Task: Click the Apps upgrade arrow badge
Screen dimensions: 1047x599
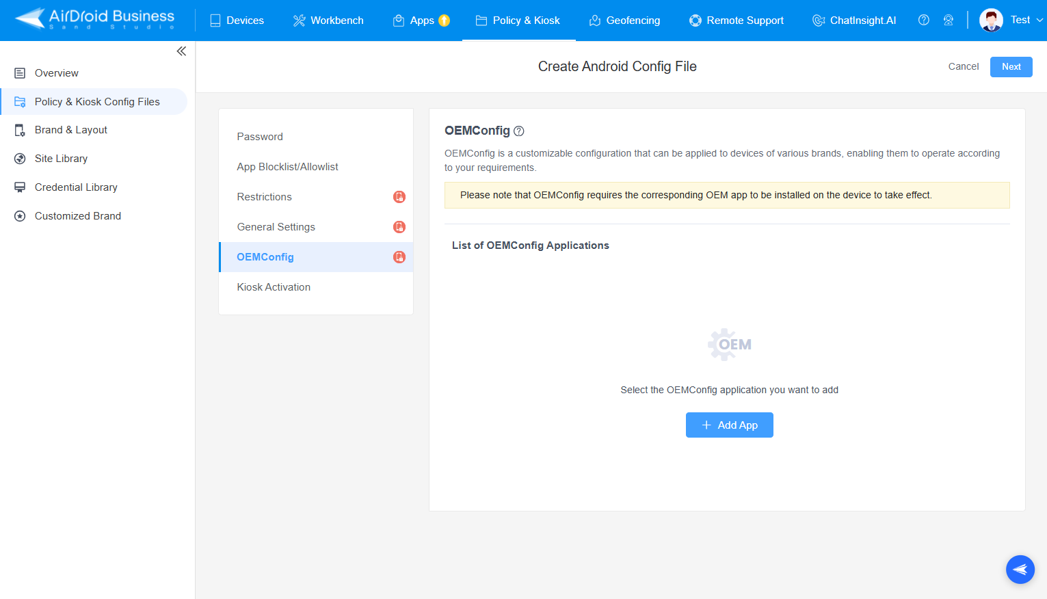Action: tap(445, 21)
